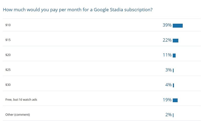This screenshot has width=201, height=121.
Task: Click the 4% result bar
Action: click(173, 85)
